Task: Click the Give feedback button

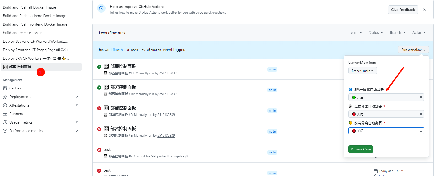Action: [403, 10]
